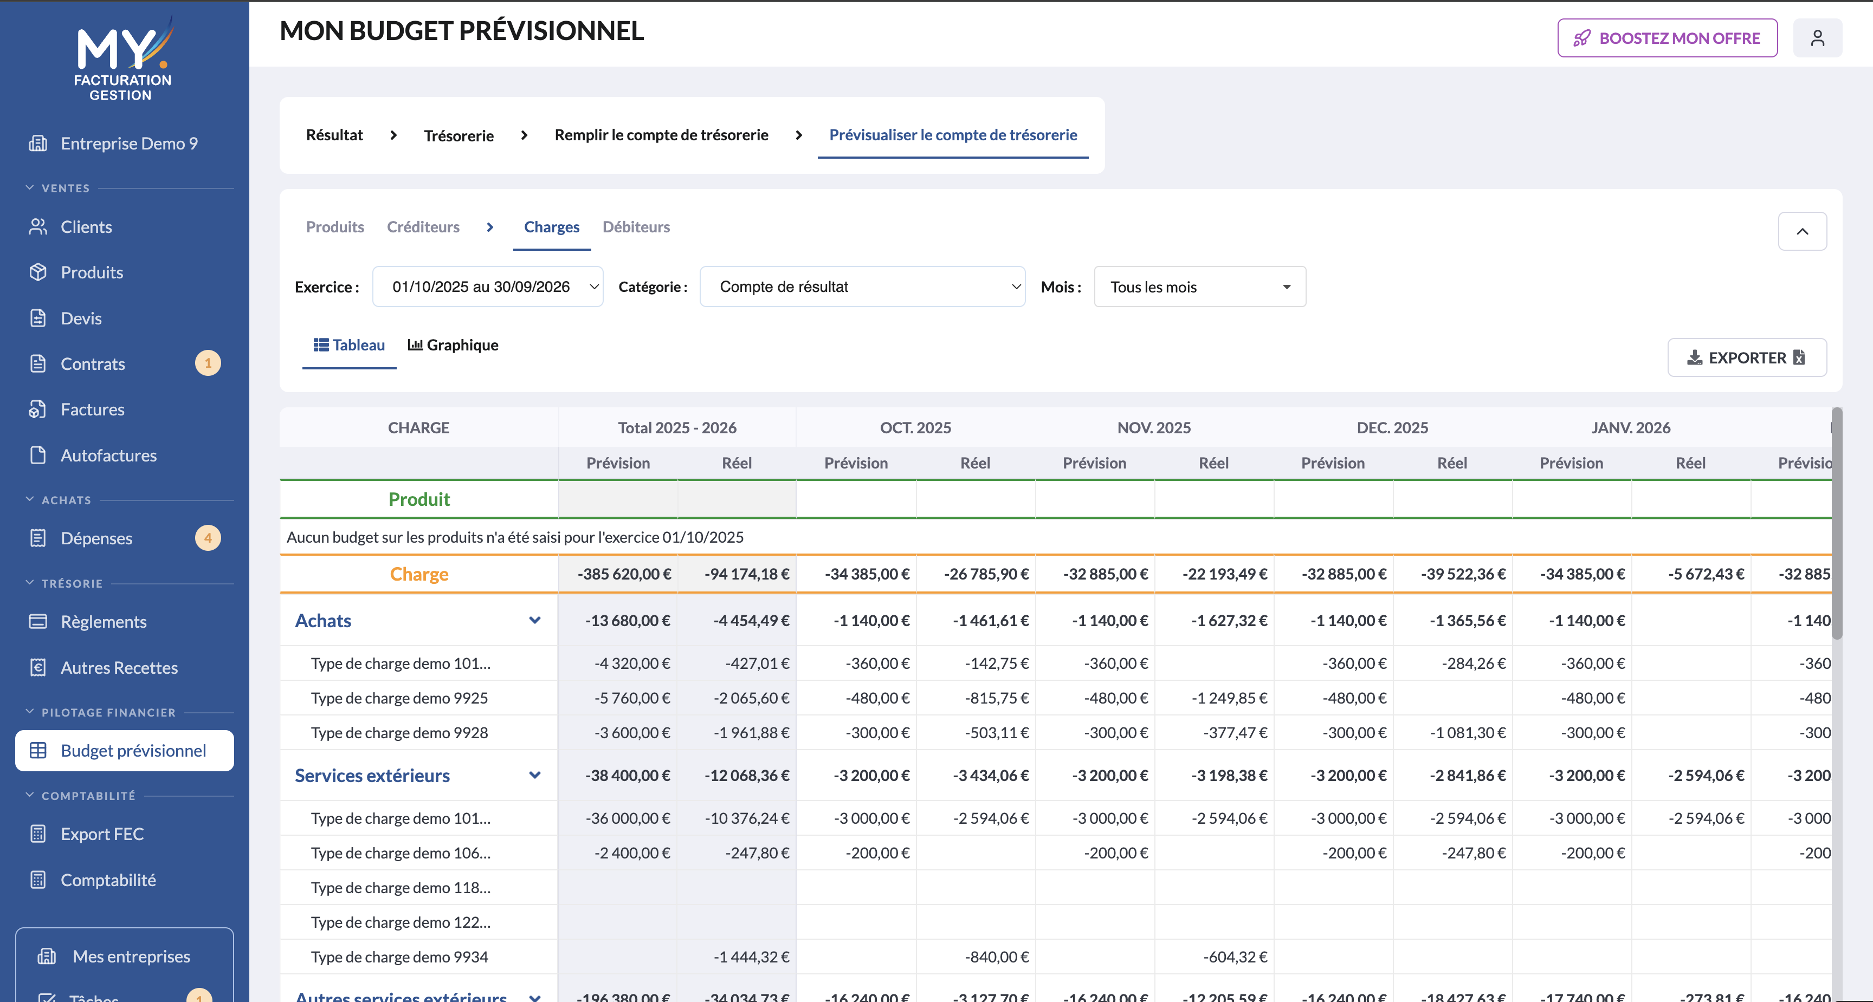1873x1002 pixels.
Task: Switch to Graphique view
Action: (x=453, y=344)
